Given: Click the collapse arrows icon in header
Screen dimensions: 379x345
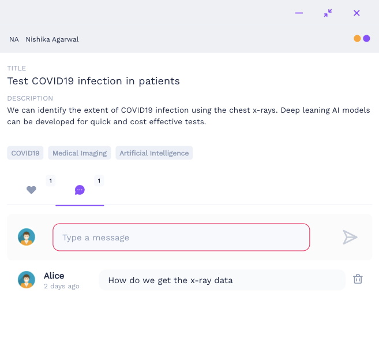Looking at the screenshot, I should 328,13.
